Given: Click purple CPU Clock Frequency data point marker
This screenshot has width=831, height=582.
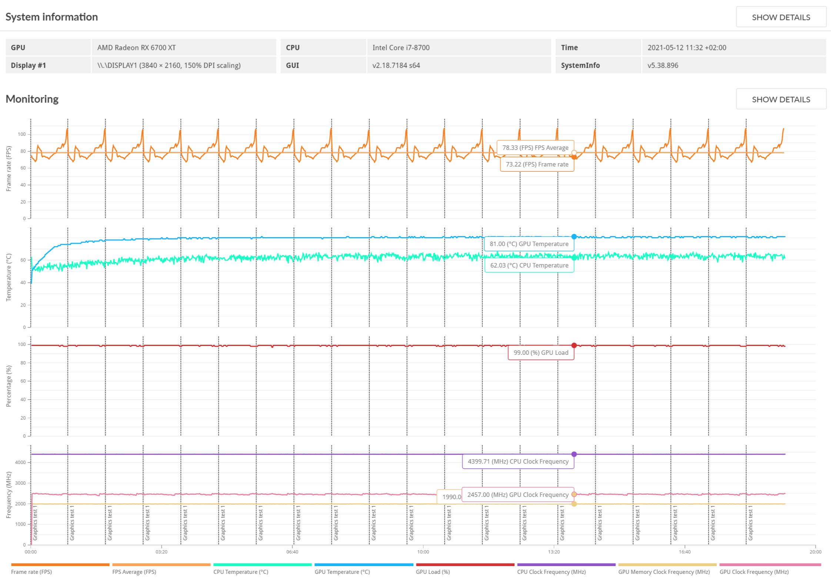Looking at the screenshot, I should pos(574,454).
